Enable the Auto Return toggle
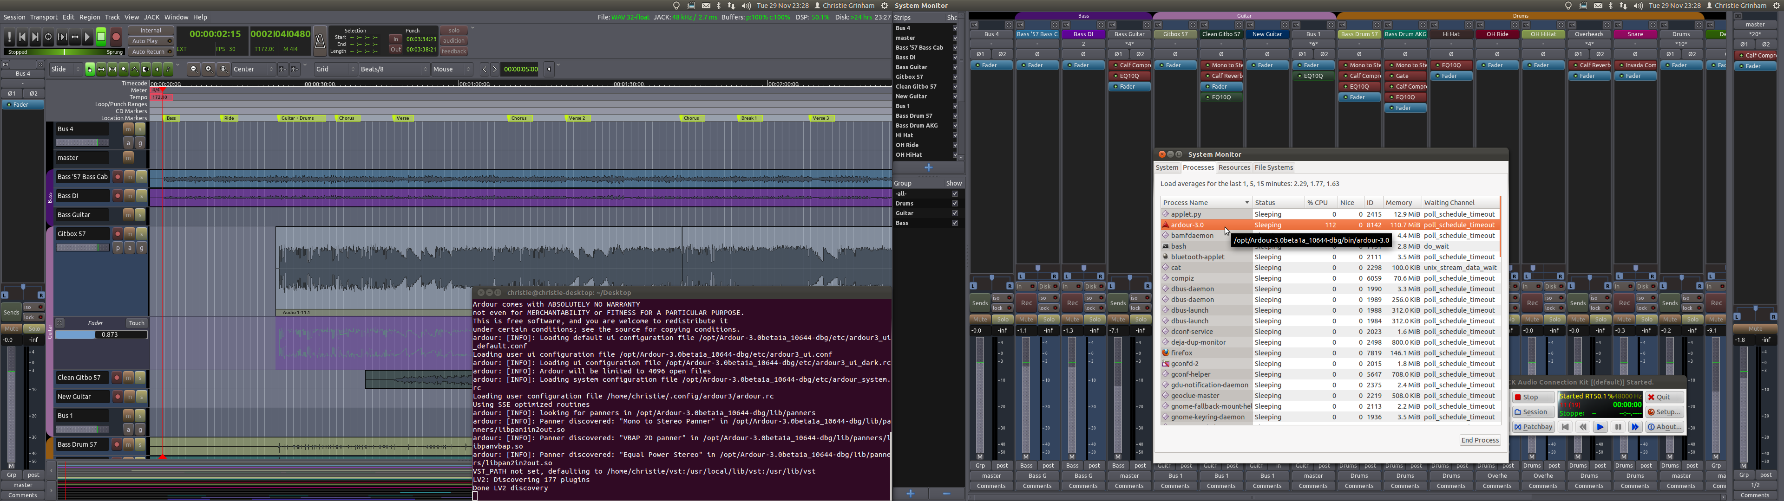The height and width of the screenshot is (501, 1784). click(x=151, y=52)
